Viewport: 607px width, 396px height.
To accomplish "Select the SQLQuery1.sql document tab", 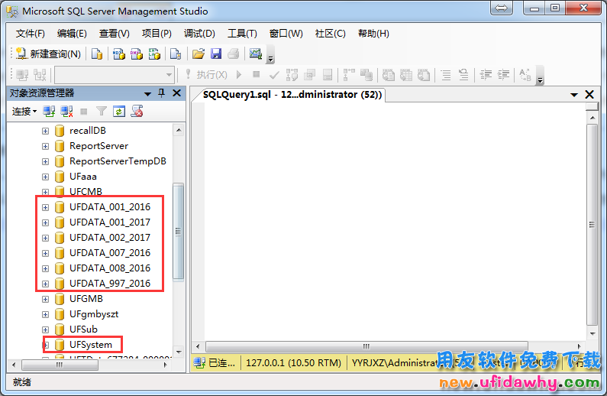I will pyautogui.click(x=292, y=95).
